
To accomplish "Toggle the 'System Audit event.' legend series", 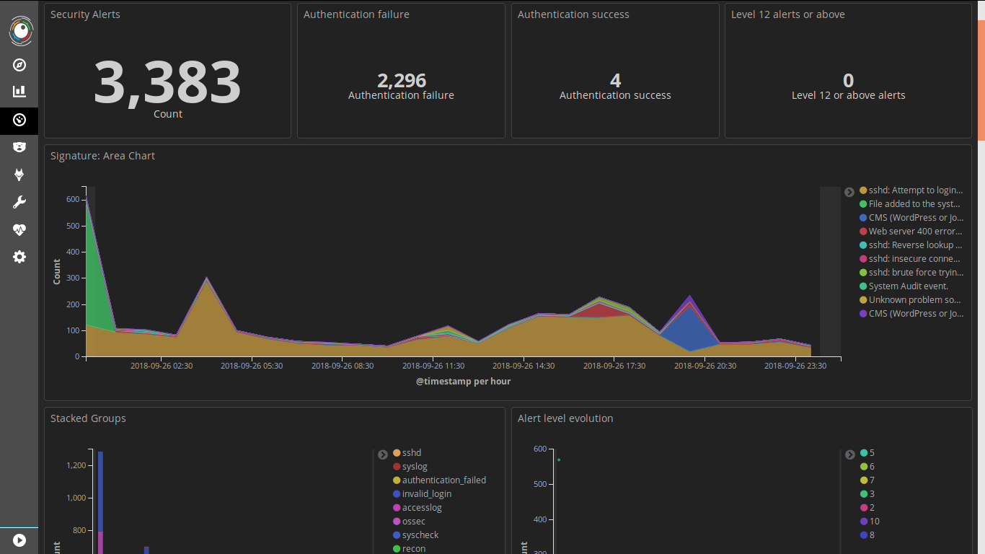I will pos(904,286).
